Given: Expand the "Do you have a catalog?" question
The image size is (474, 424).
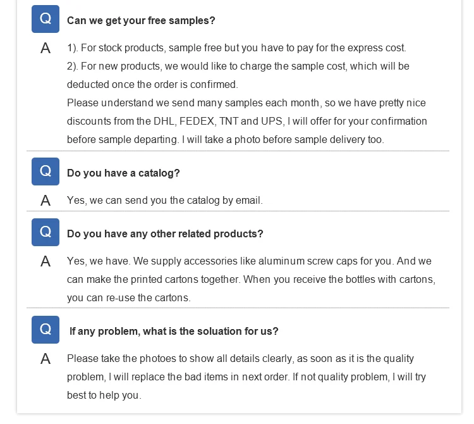Looking at the screenshot, I should click(x=123, y=173).
